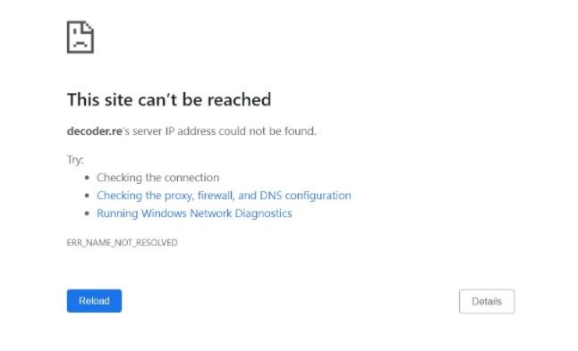Click the bold decoder.re domain name
The image size is (578, 351).
tap(94, 131)
